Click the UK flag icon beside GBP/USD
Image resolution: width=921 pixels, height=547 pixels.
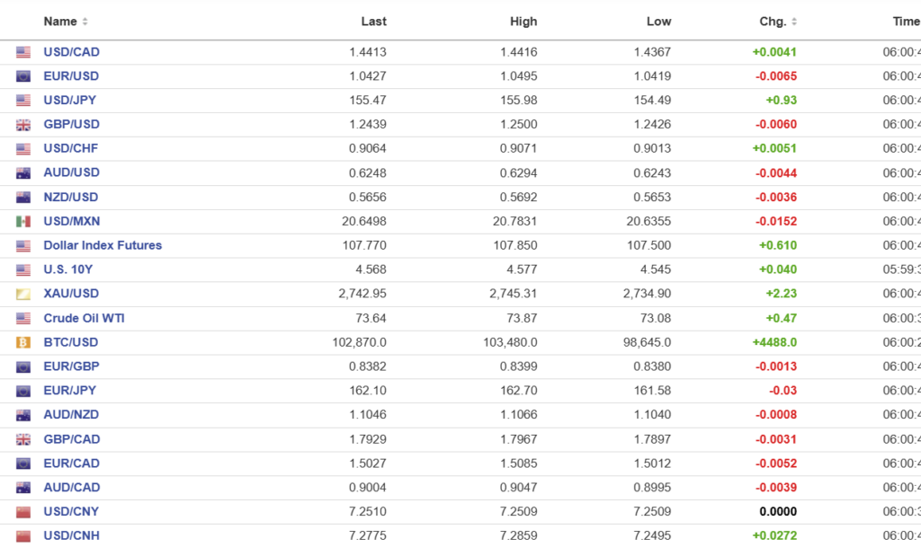(23, 125)
